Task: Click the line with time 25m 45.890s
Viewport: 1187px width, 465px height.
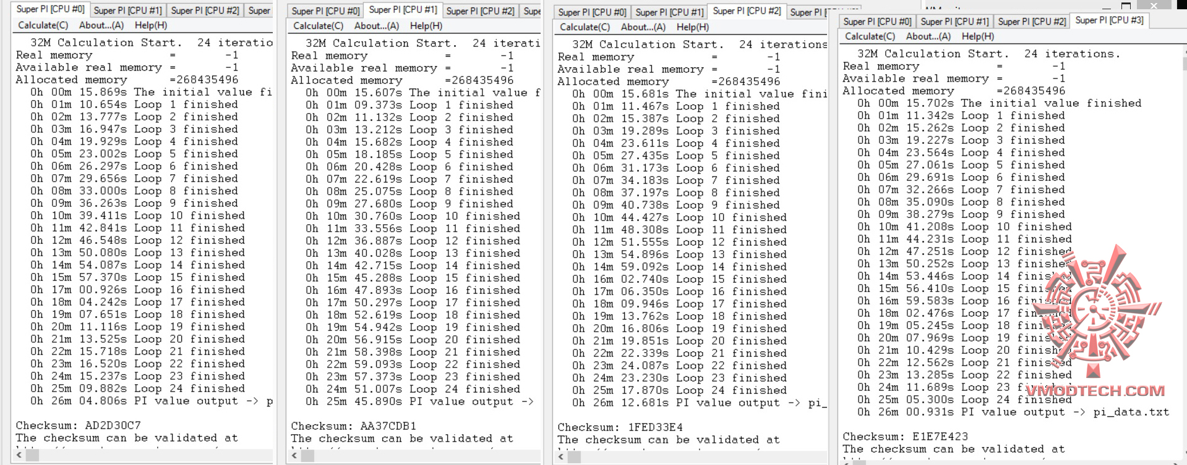Action: [x=419, y=401]
